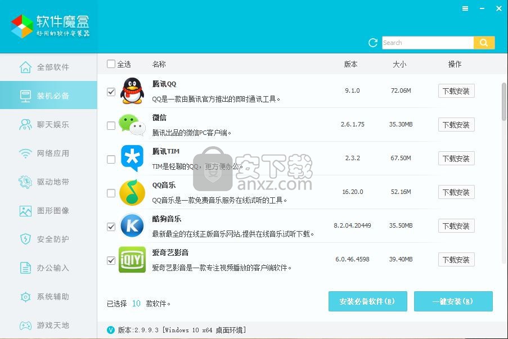Click 下载安装 for 微信
Viewport: 508px width, 339px height.
[456, 125]
